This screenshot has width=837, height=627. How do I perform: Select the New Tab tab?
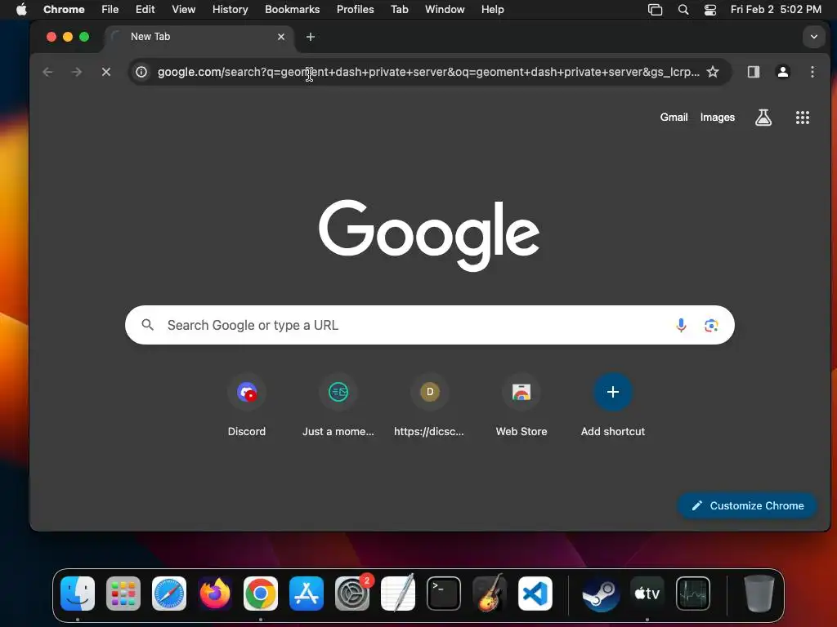pos(199,37)
